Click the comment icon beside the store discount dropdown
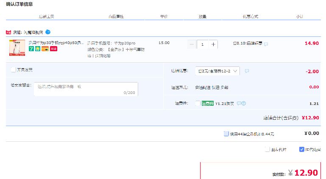Viewport: 326px width, 179px height. point(247,71)
